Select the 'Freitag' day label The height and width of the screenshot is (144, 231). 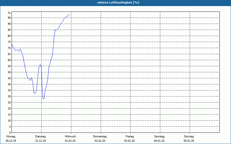(x=130, y=137)
